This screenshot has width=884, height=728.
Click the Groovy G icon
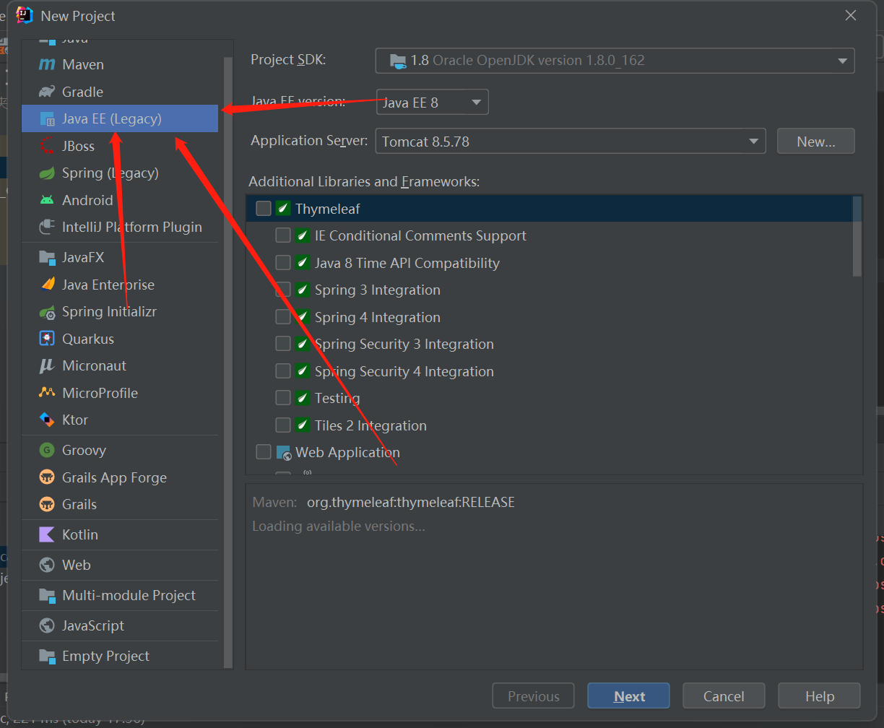coord(47,451)
